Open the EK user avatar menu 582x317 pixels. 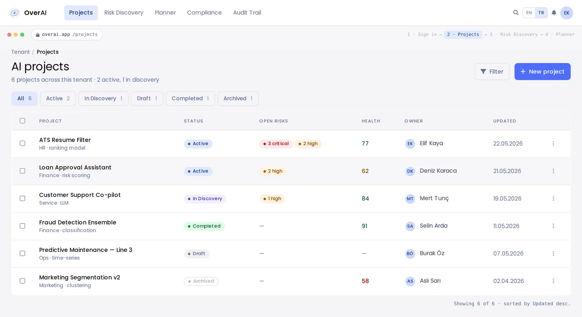coord(566,13)
